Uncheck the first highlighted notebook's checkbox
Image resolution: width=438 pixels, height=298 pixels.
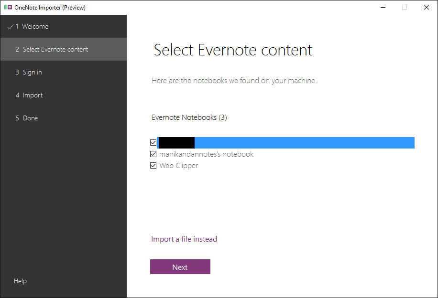pyautogui.click(x=153, y=142)
